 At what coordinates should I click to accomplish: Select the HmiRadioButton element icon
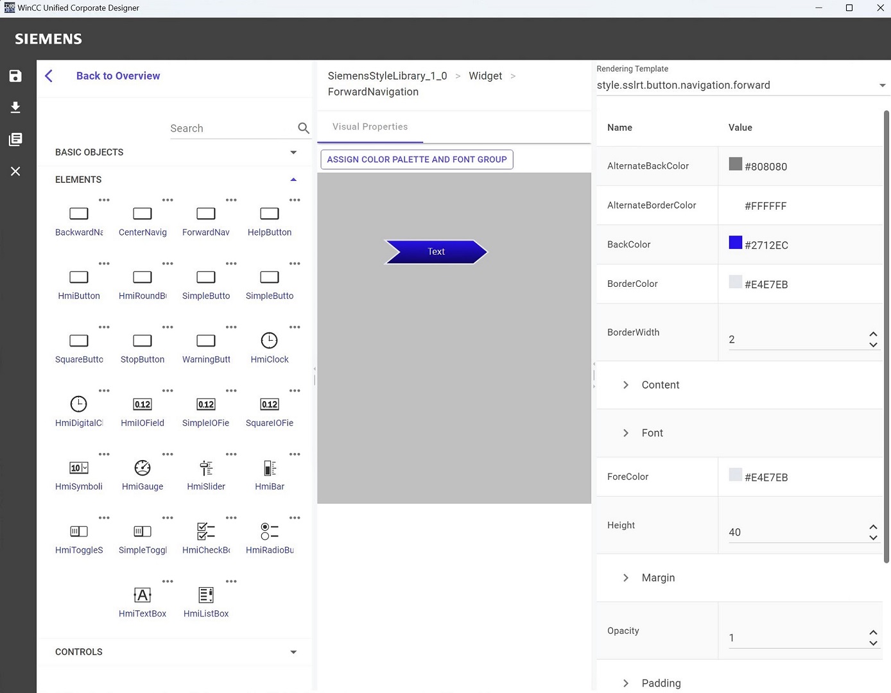coord(270,531)
